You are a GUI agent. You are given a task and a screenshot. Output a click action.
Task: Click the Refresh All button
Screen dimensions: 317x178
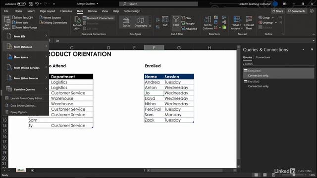pyautogui.click(x=77, y=23)
